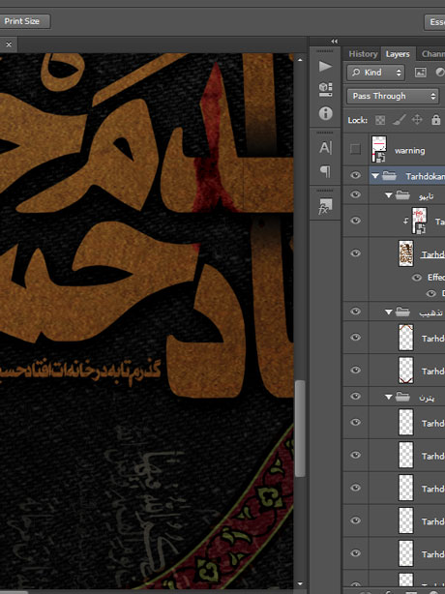The image size is (445, 594).
Task: Hide the brown textured Tarhd layer
Action: 355,252
